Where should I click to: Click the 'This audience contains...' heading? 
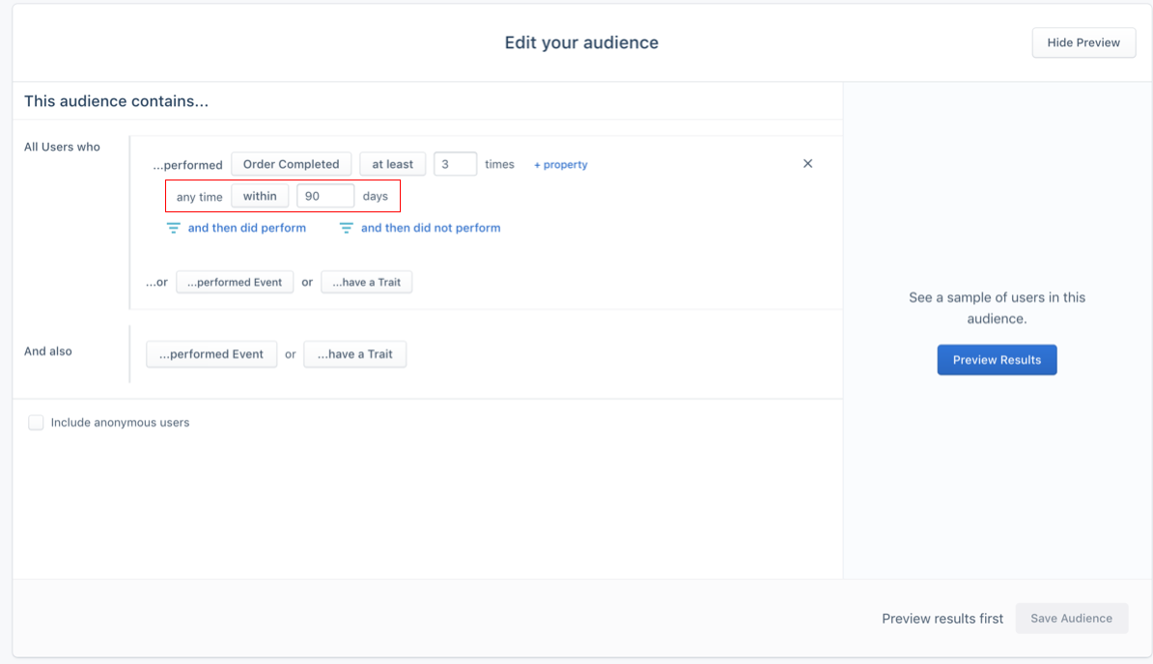(116, 101)
